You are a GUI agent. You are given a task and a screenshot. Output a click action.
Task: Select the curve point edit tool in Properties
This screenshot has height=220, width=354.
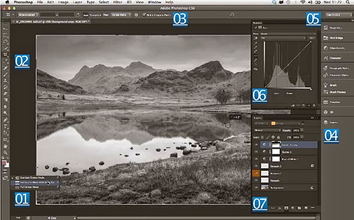[255, 56]
